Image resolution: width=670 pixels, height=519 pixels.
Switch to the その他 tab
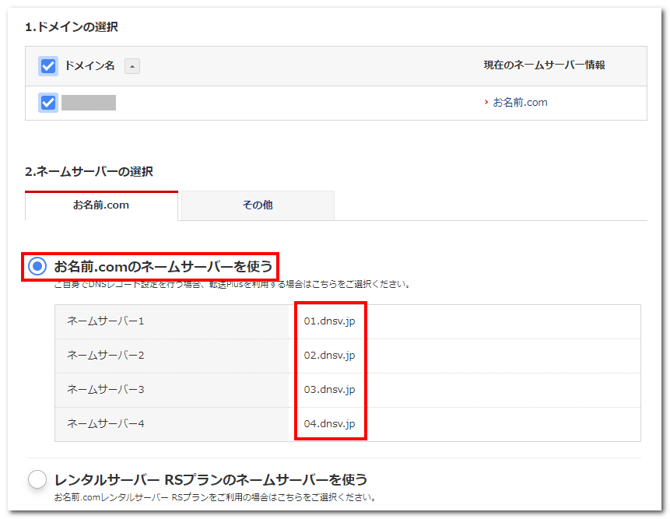point(258,205)
